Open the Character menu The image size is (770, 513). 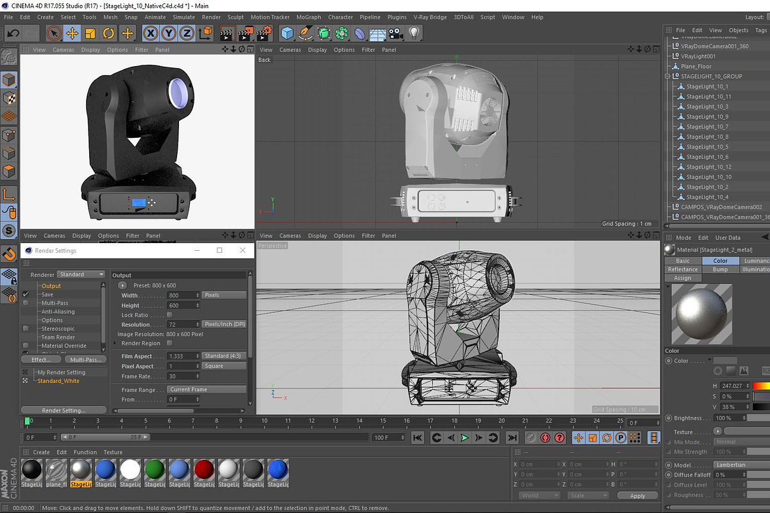341,17
